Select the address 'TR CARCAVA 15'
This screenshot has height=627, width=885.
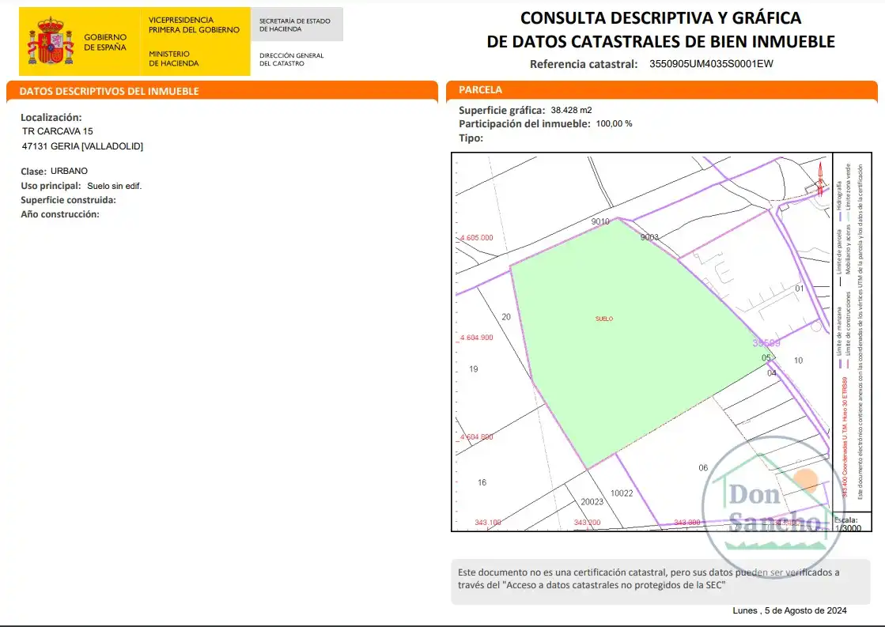click(58, 131)
